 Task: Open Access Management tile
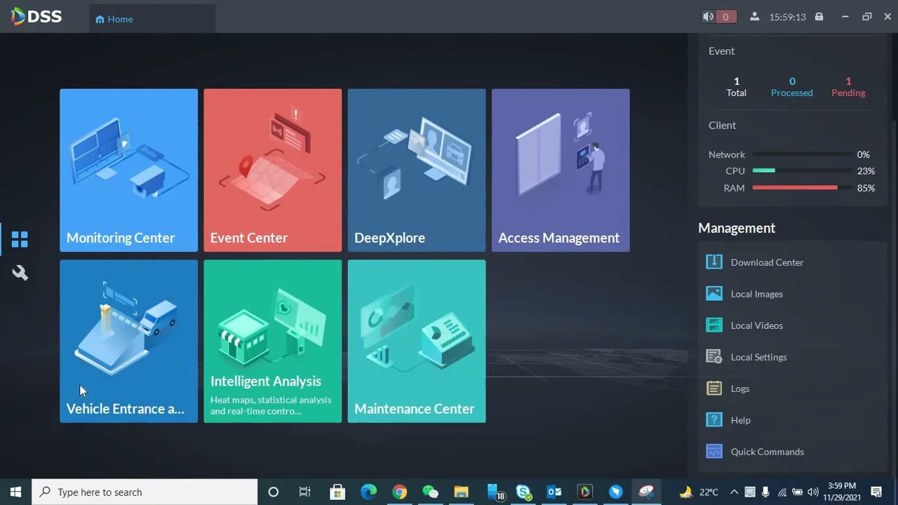pyautogui.click(x=561, y=170)
